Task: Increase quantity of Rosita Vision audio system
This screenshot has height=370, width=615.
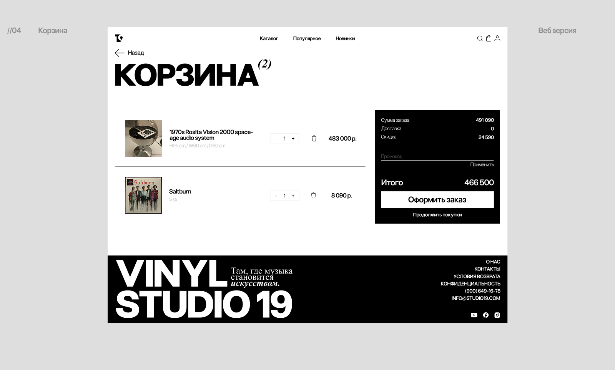Action: pos(293,138)
